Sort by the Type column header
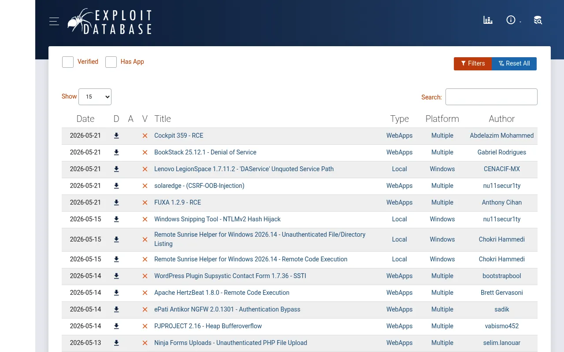Viewport: 564px width, 352px height. [x=400, y=119]
